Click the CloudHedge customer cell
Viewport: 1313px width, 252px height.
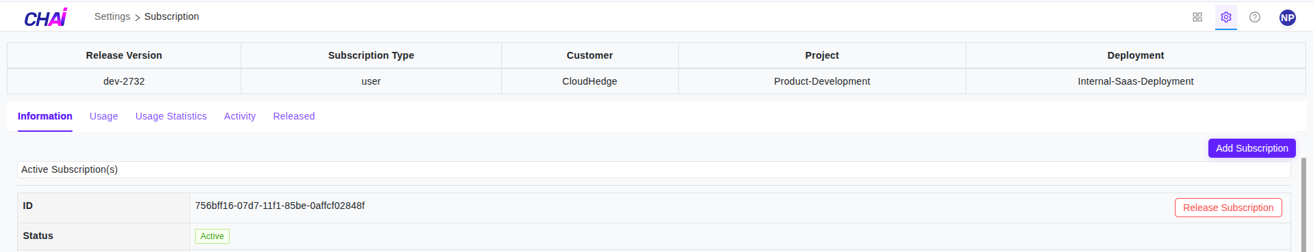589,81
